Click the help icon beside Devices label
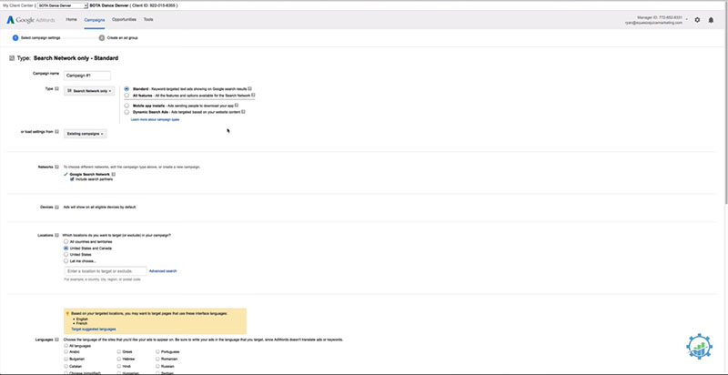The height and width of the screenshot is (375, 728). 56,207
